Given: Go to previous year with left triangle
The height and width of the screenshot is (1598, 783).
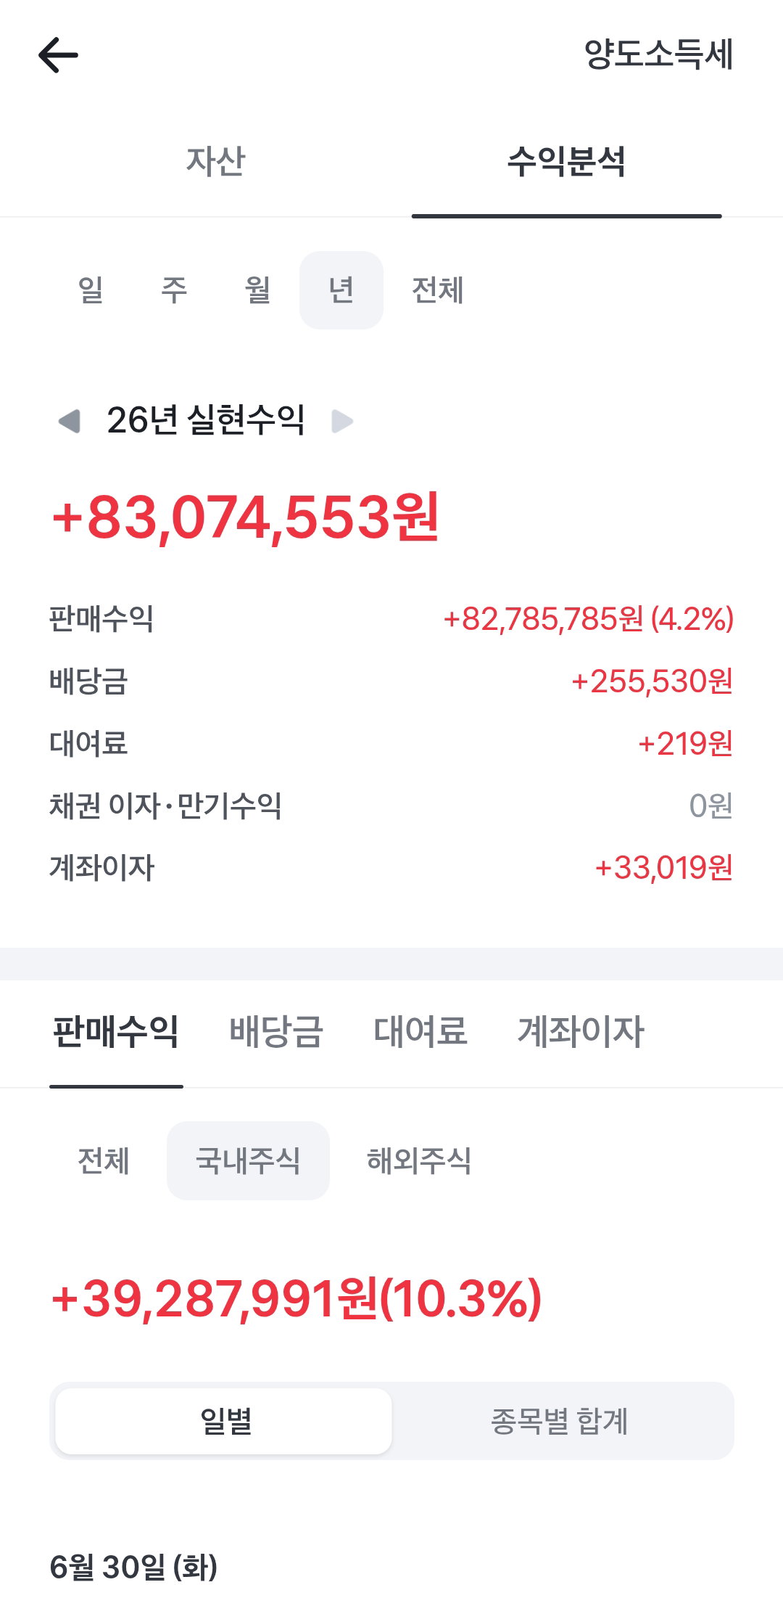Looking at the screenshot, I should pyautogui.click(x=70, y=420).
